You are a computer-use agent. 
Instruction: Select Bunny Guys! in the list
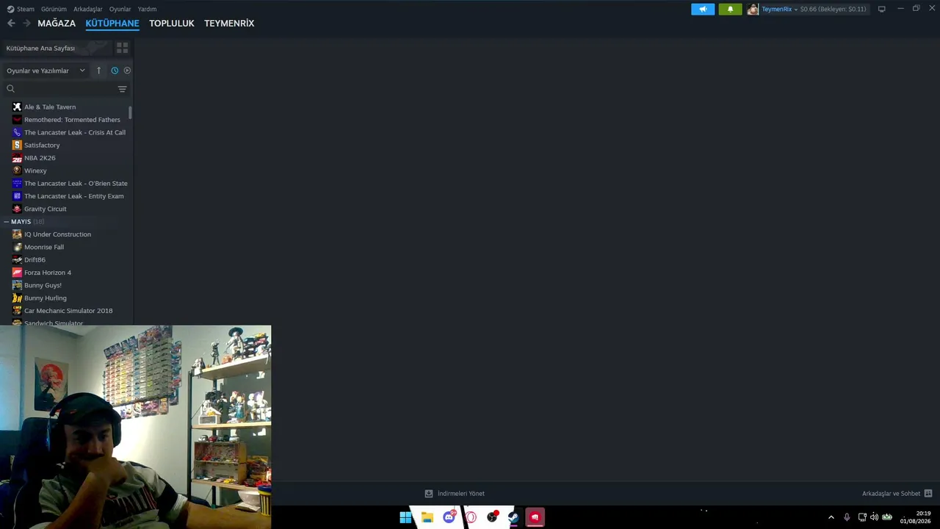(x=43, y=285)
